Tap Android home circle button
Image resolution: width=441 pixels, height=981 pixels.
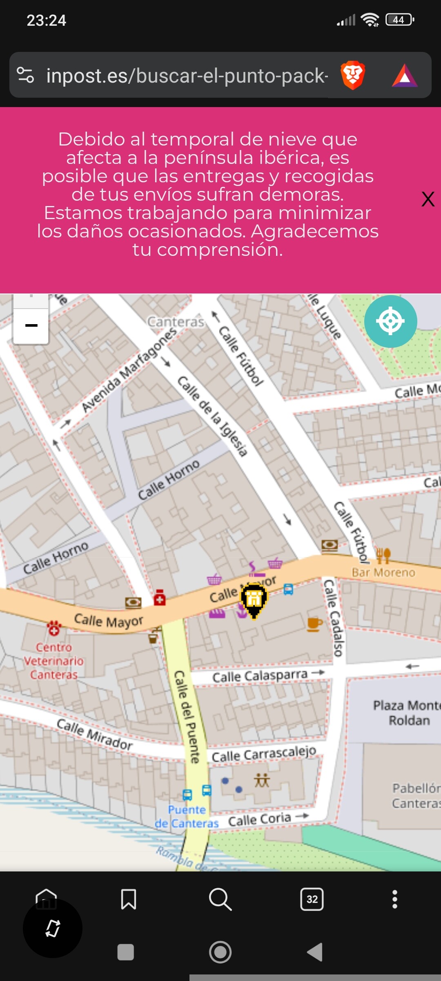coord(220,952)
